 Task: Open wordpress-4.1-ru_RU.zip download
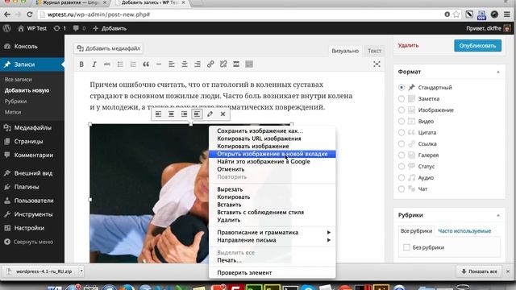tap(41, 271)
